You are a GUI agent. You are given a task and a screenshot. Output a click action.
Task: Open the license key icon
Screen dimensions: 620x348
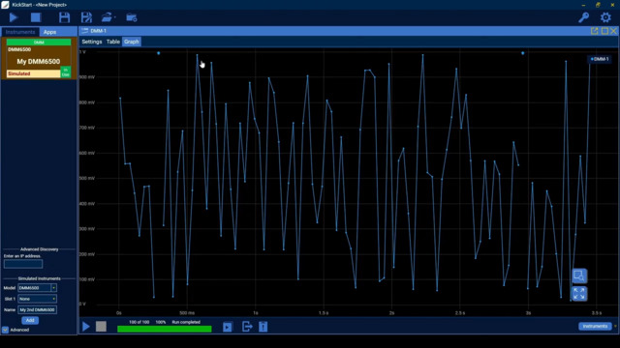(x=583, y=17)
